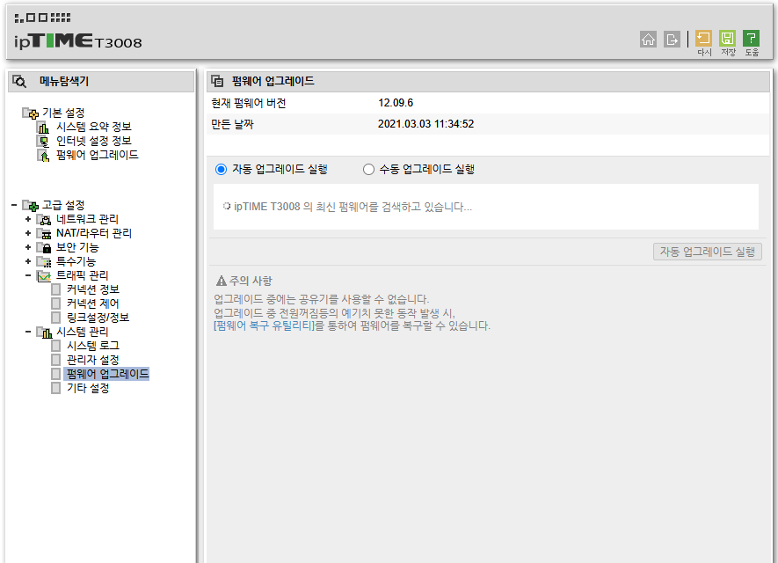Click the 인터넷 설정 정보 monitor icon
The height and width of the screenshot is (563, 778).
tap(44, 142)
